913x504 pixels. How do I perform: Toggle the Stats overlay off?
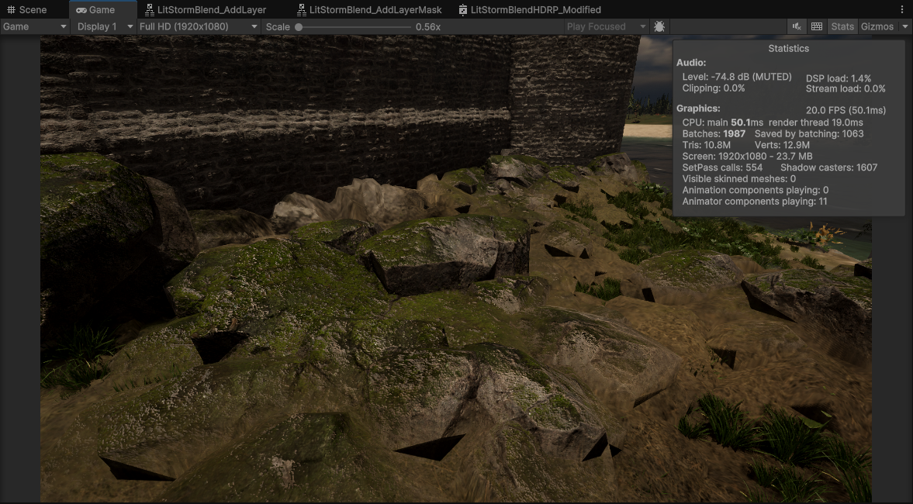(x=842, y=26)
